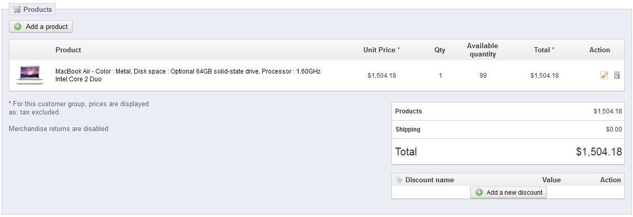Click the Products legend title
This screenshot has height=217, width=633.
click(37, 9)
